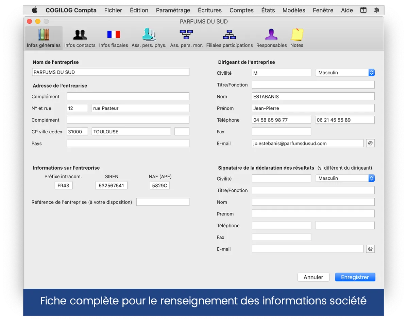Image resolution: width=408 pixels, height=322 pixels.
Task: Expand the dirigeant Masculin gender dropdown
Action: click(345, 73)
